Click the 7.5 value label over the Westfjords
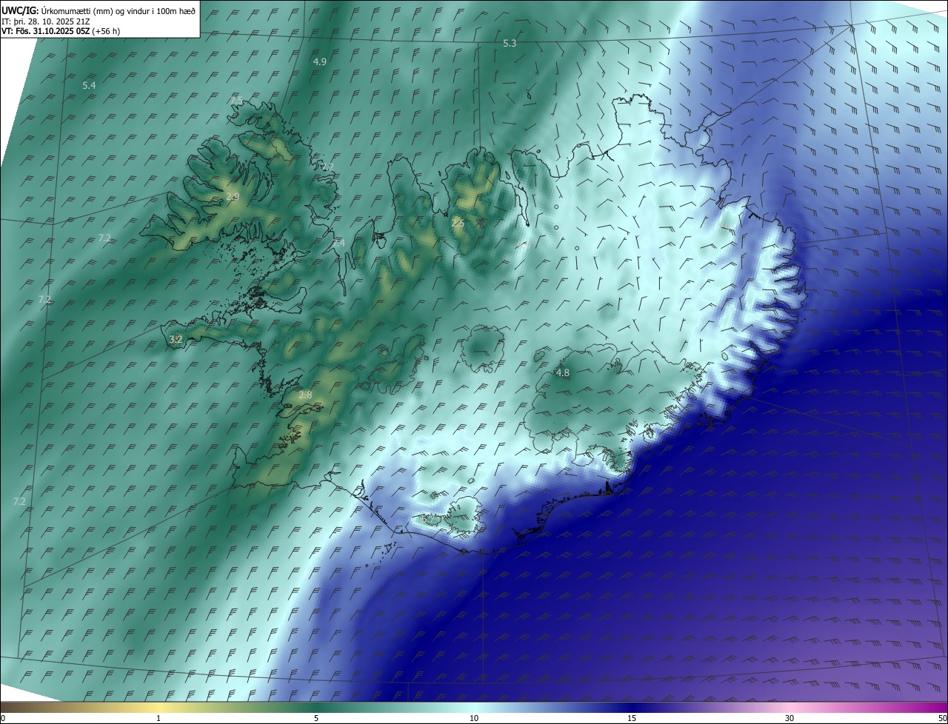Screen dimensions: 948x724 point(236,101)
